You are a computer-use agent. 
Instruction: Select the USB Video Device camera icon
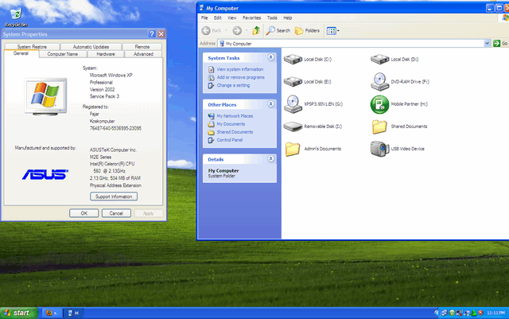379,149
